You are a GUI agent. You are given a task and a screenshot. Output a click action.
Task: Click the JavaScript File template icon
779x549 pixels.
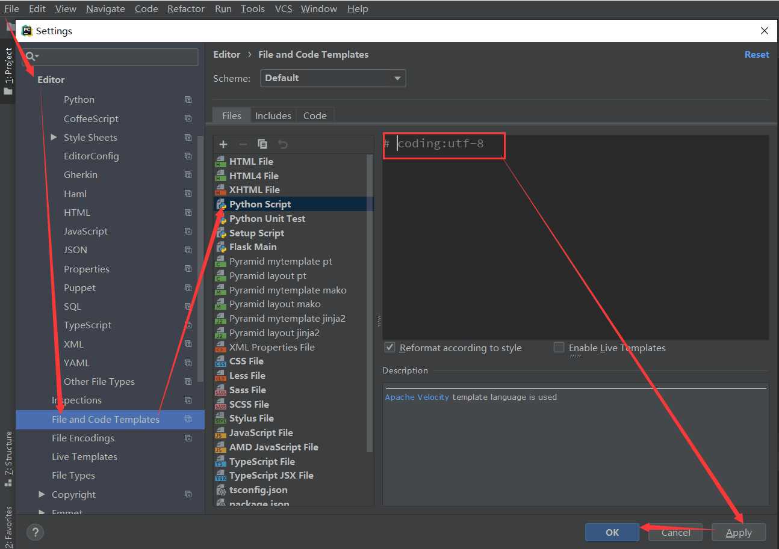click(220, 433)
